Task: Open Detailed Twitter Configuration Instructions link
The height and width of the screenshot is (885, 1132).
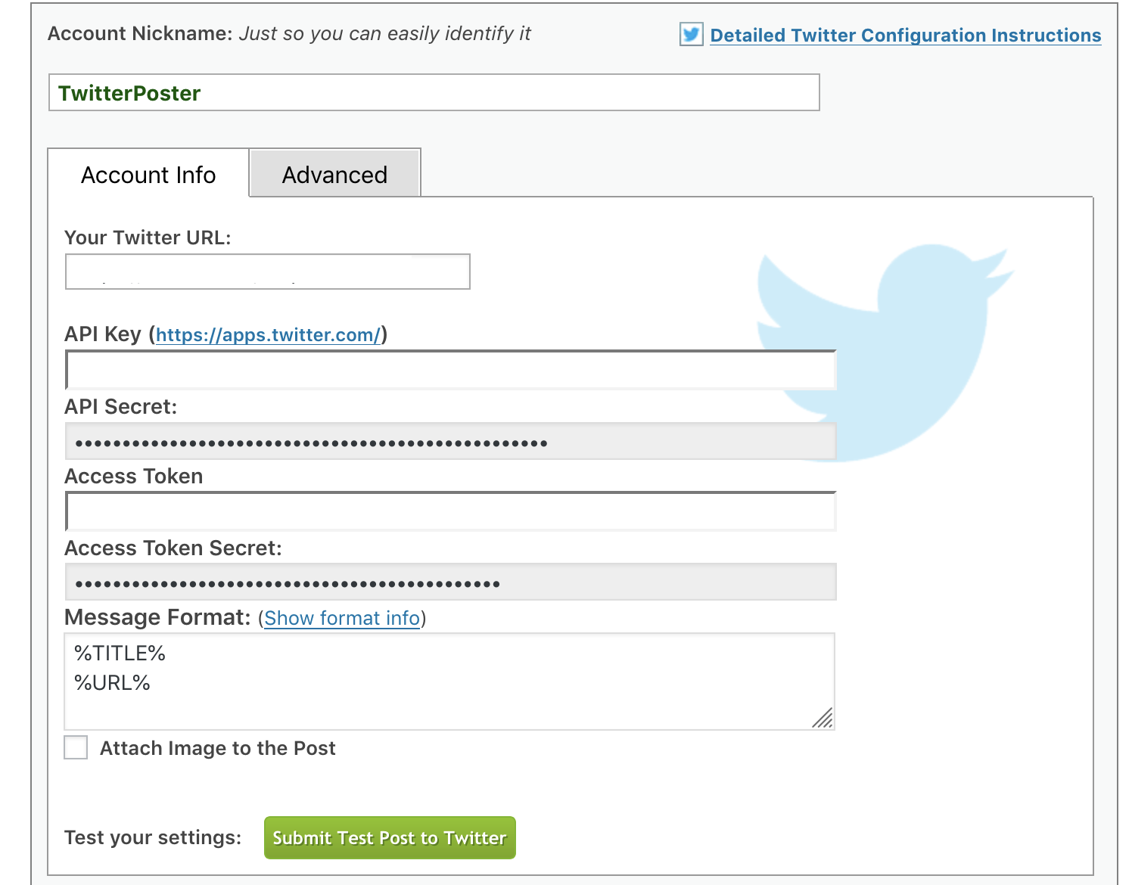Action: coord(905,36)
